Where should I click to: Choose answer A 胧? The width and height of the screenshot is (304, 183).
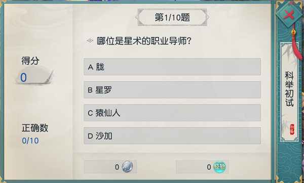[x=172, y=67]
